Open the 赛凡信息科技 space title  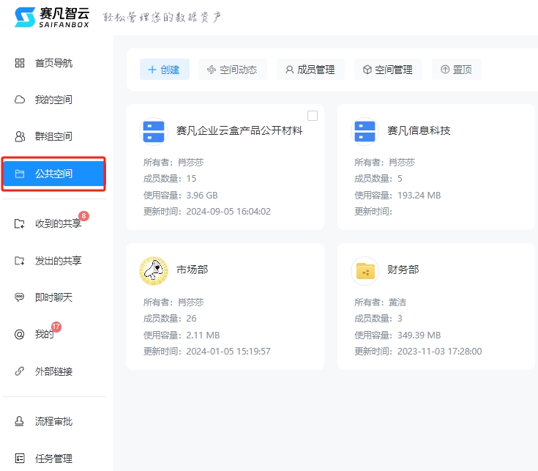click(419, 130)
